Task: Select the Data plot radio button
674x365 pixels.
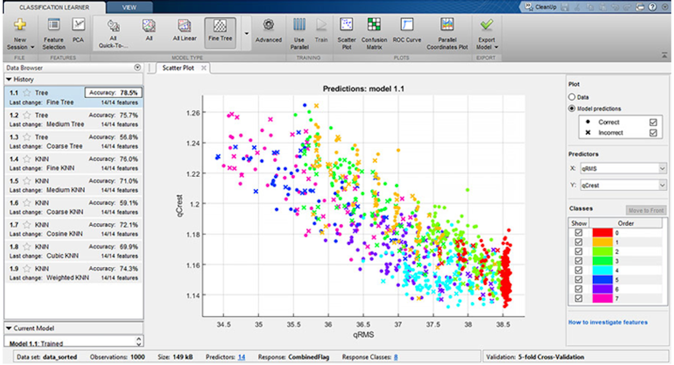Action: click(x=571, y=97)
